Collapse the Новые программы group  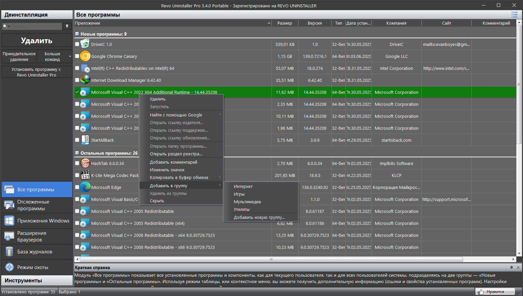[77, 34]
